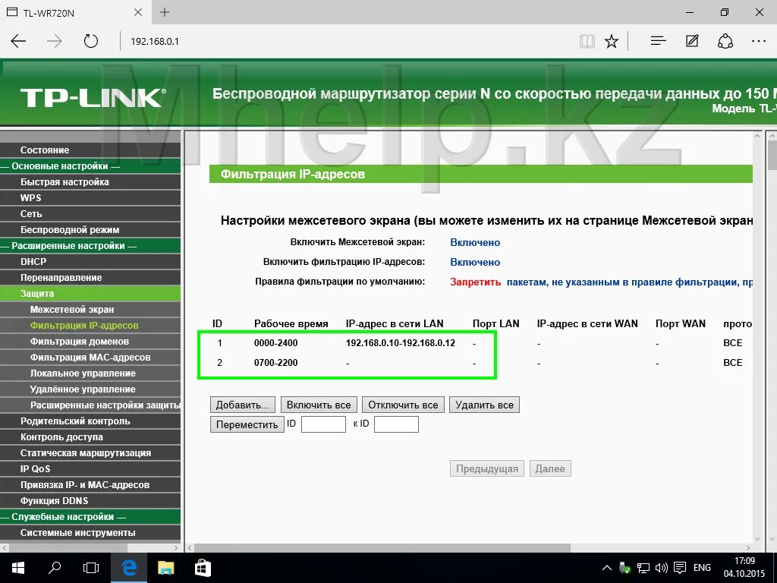Image resolution: width=777 pixels, height=583 pixels.
Task: Click the browser forward arrow
Action: pyautogui.click(x=54, y=41)
